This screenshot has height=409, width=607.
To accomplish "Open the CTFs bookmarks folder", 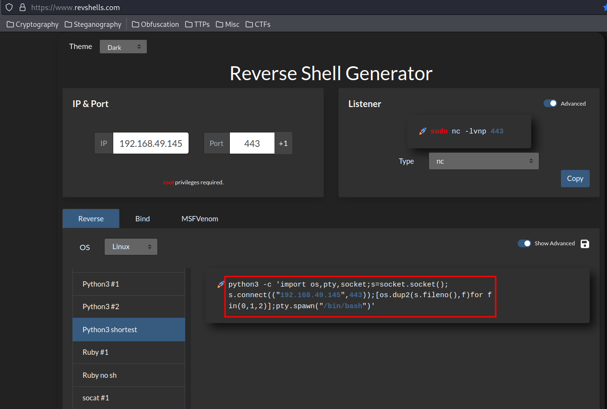I will click(x=258, y=24).
